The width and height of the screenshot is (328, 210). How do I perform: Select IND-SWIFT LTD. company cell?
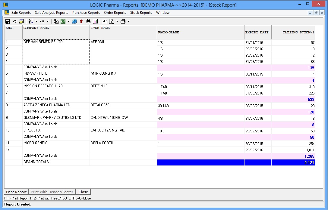click(56, 73)
